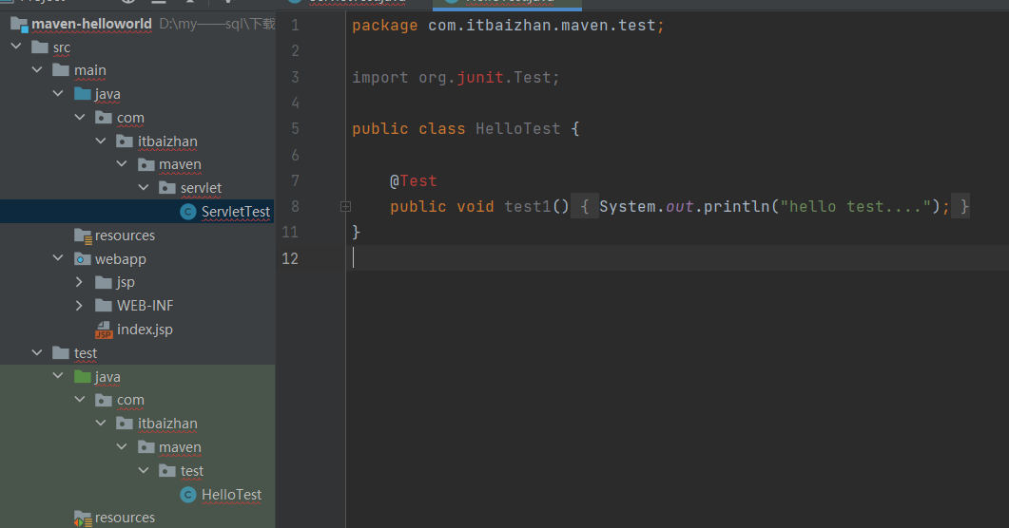Click the red junit text in import
The width and height of the screenshot is (1009, 528).
click(x=480, y=78)
